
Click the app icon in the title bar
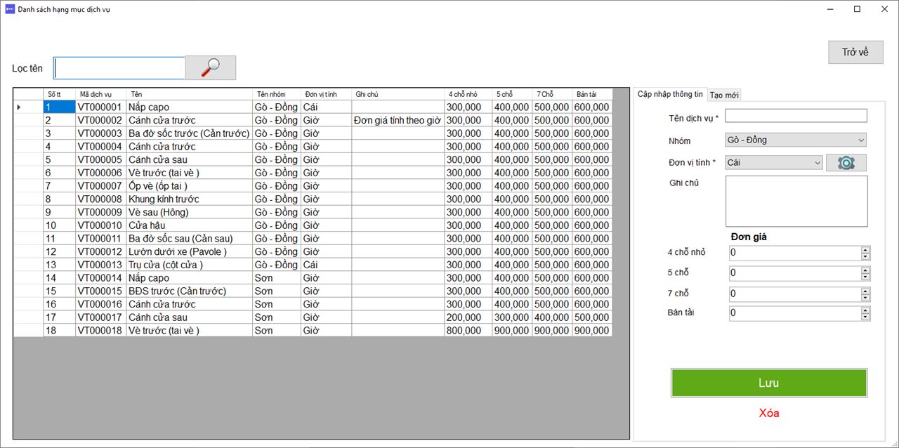(10, 9)
